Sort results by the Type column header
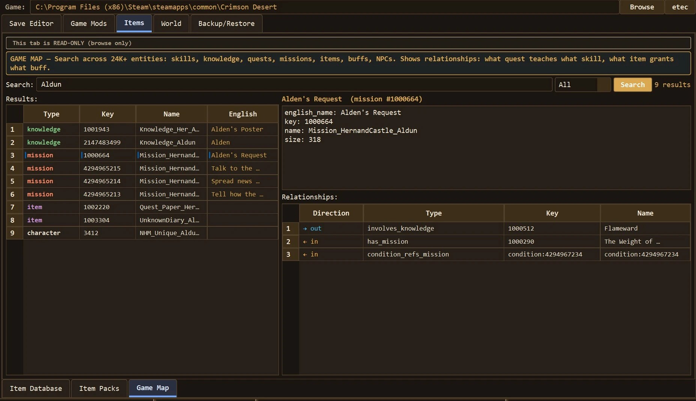 [51, 114]
